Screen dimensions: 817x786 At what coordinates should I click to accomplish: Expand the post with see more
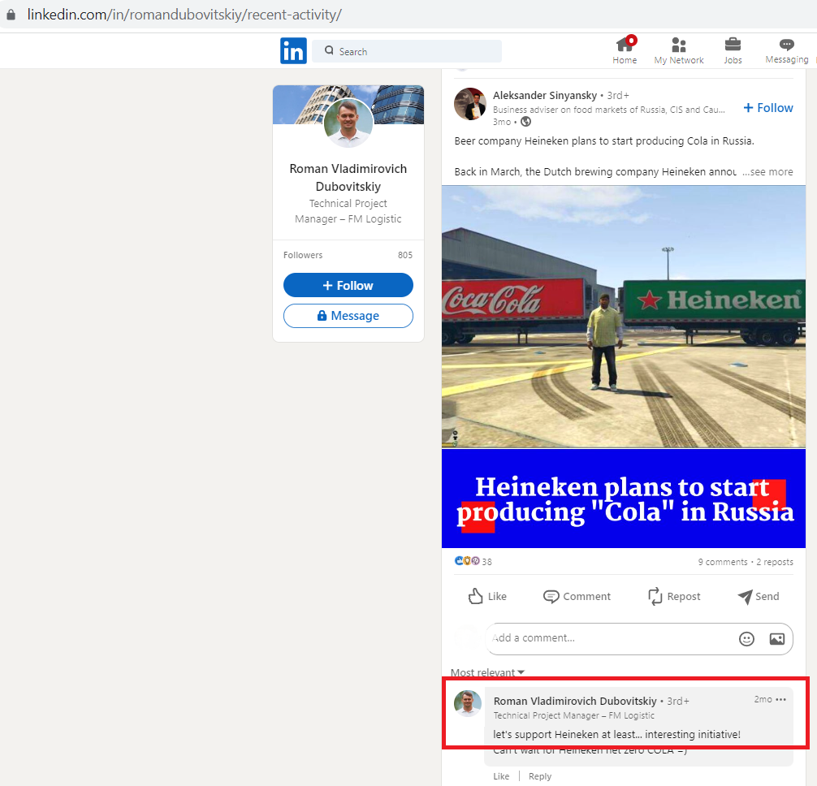point(767,172)
